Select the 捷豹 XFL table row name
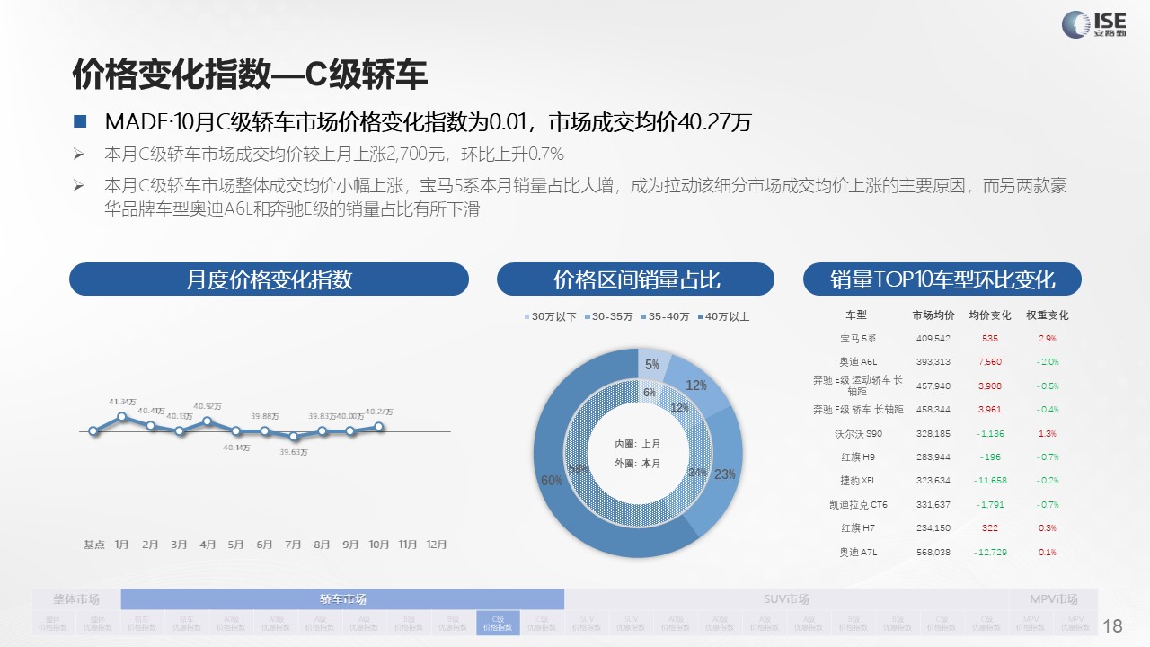Image resolution: width=1150 pixels, height=647 pixels. [857, 481]
